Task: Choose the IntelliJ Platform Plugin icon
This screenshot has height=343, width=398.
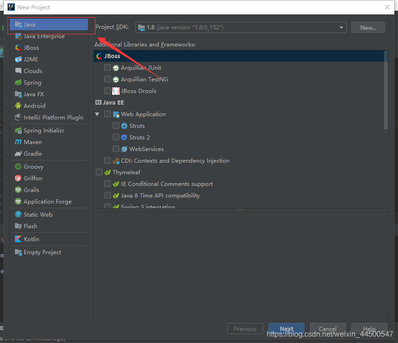Action: coord(18,118)
